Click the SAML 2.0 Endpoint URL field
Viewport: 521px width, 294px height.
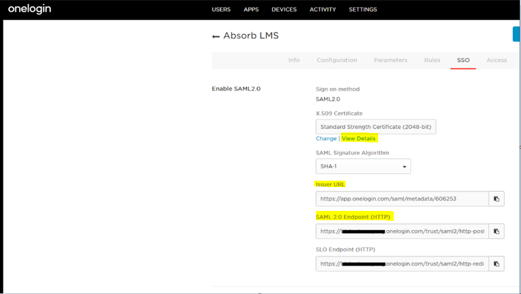403,231
